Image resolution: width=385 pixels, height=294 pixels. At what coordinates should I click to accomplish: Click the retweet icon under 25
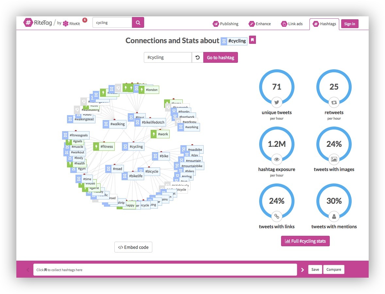click(x=334, y=102)
